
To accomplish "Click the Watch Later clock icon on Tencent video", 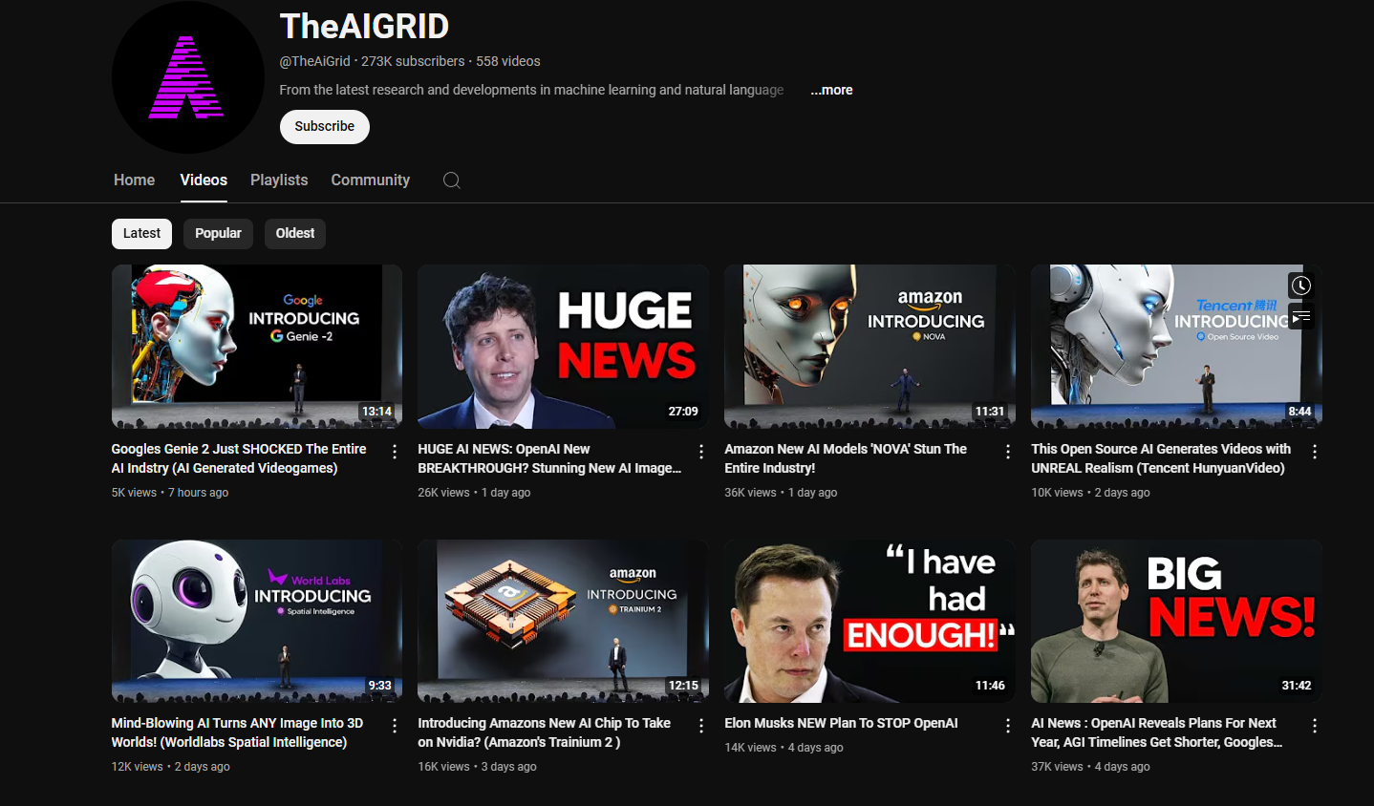I will tap(1300, 285).
